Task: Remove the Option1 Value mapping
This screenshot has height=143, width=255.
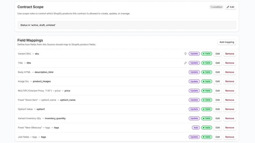Action: (229, 109)
